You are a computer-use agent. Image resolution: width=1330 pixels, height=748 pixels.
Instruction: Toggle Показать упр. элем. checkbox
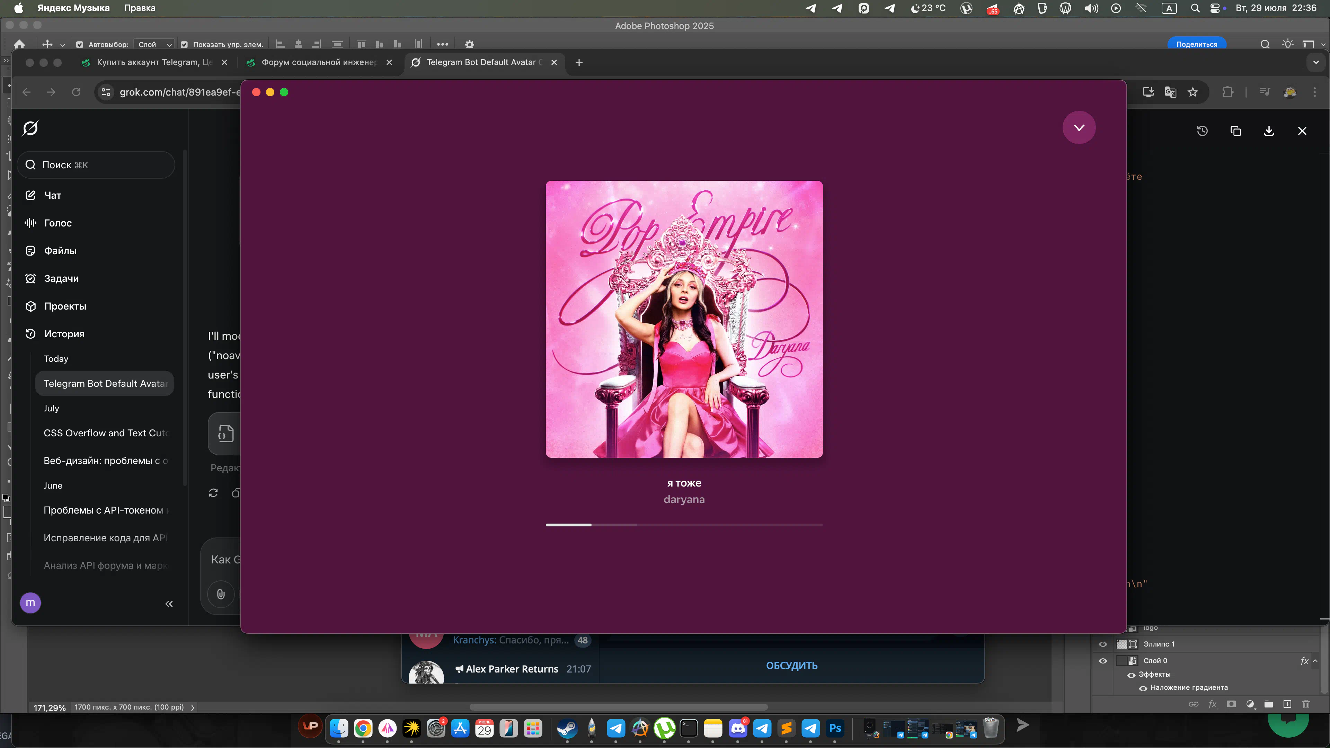[x=184, y=44]
